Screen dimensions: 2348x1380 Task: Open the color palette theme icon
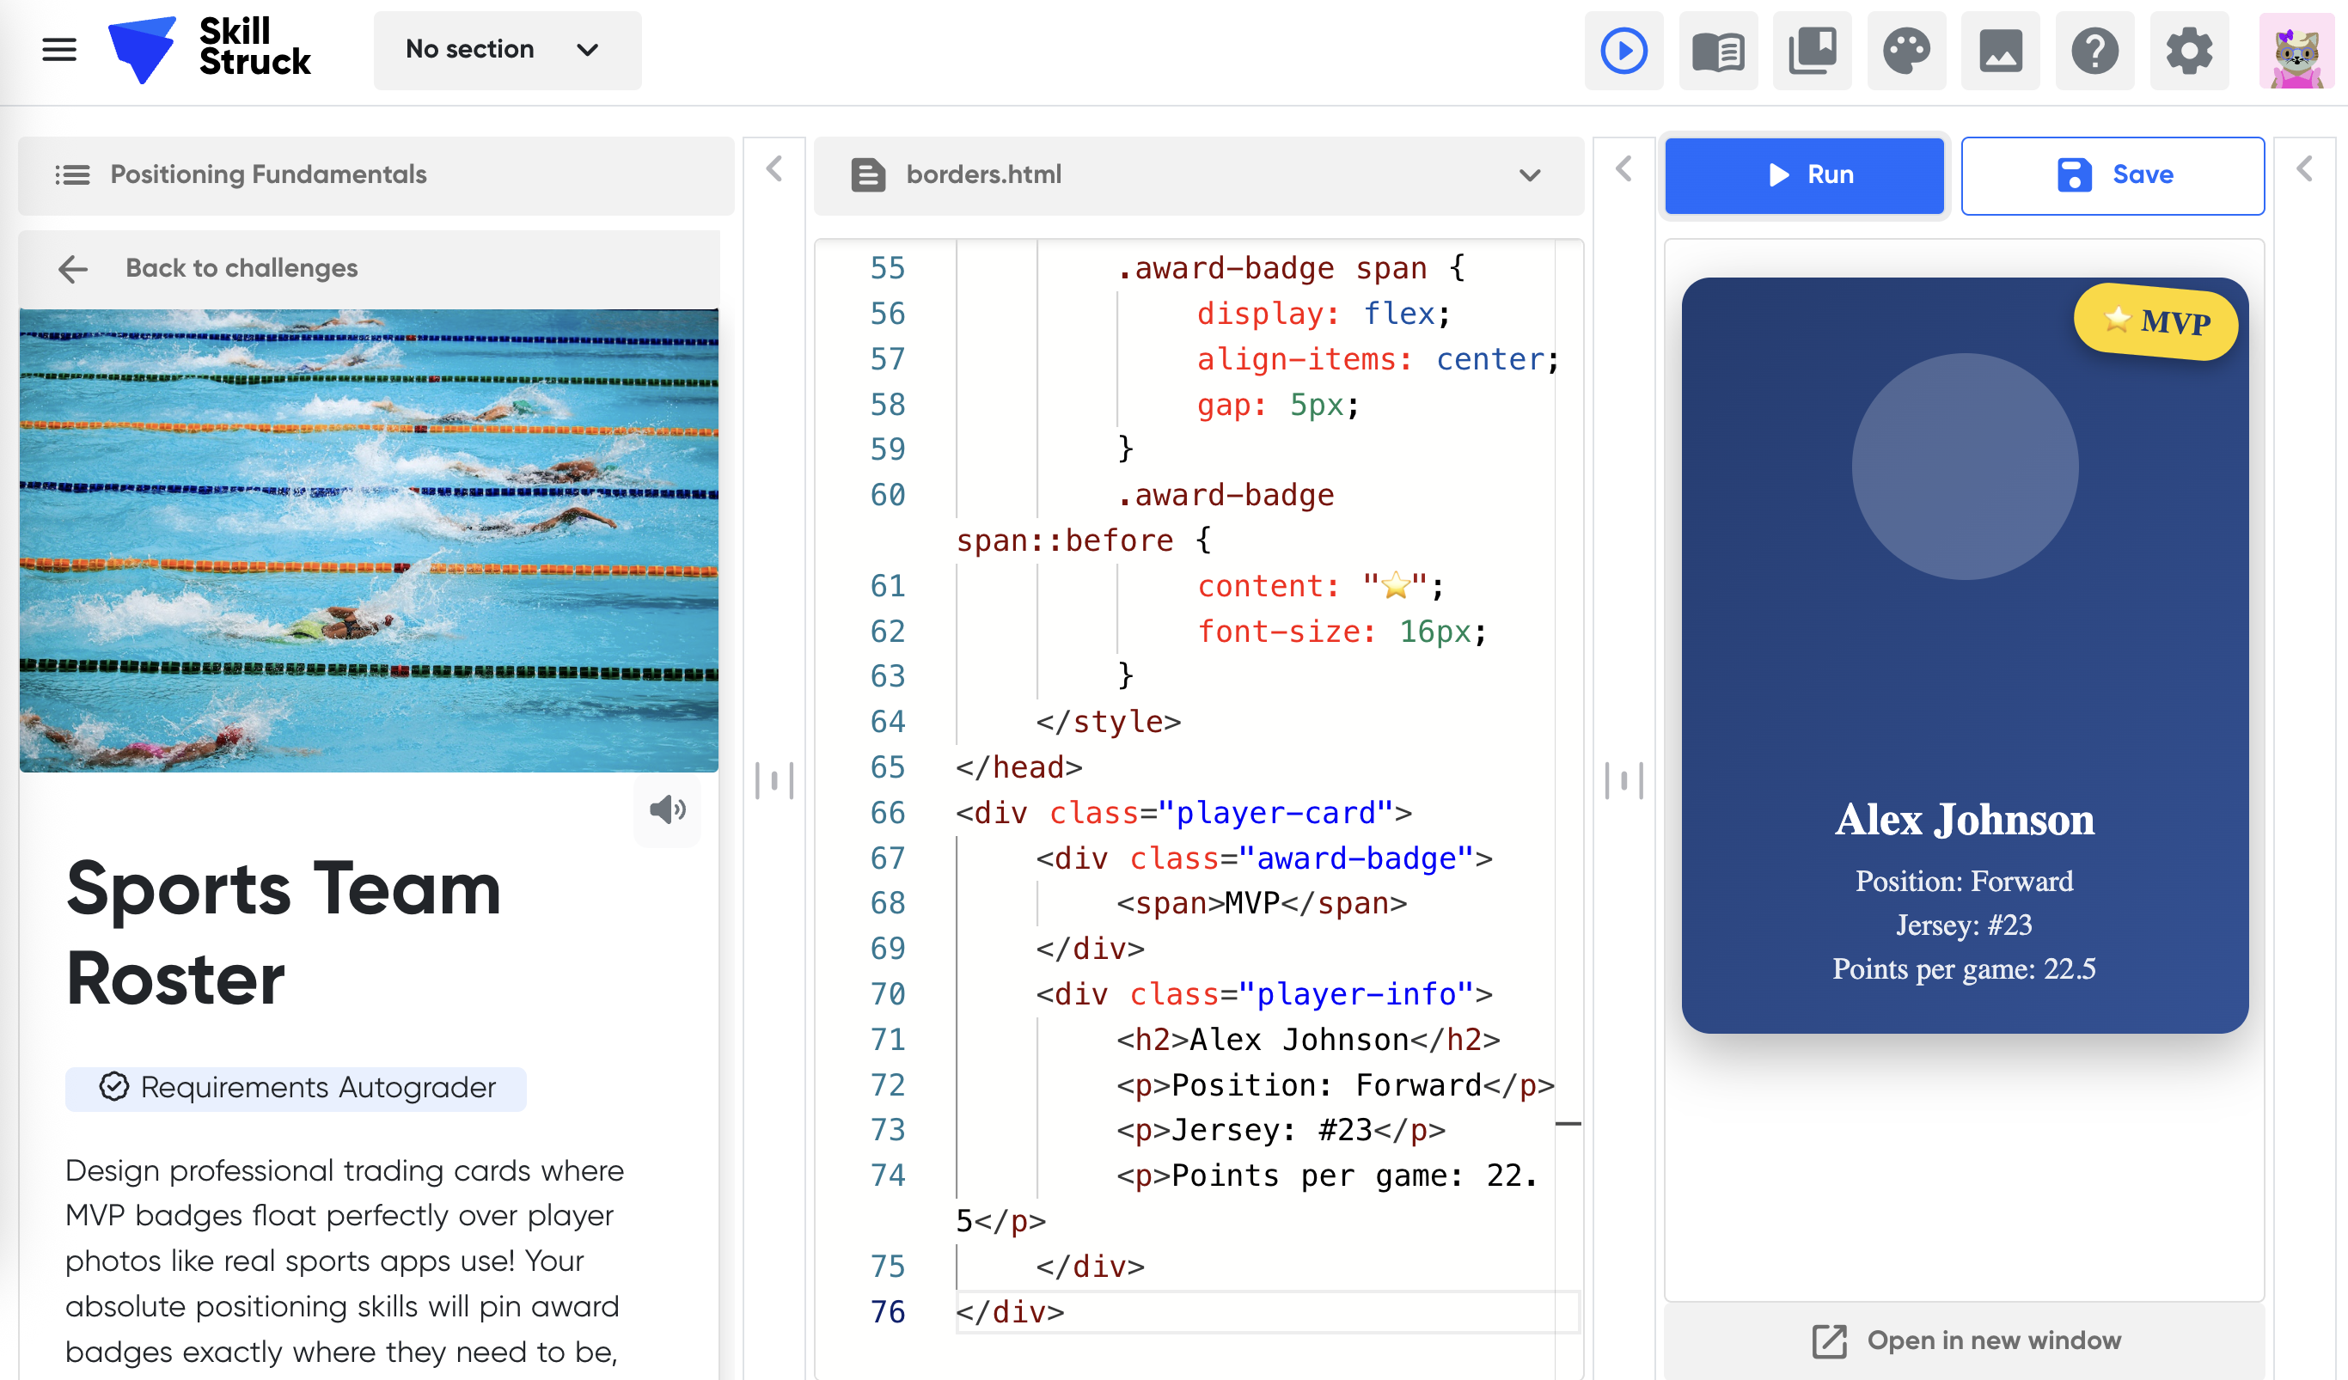point(1905,51)
